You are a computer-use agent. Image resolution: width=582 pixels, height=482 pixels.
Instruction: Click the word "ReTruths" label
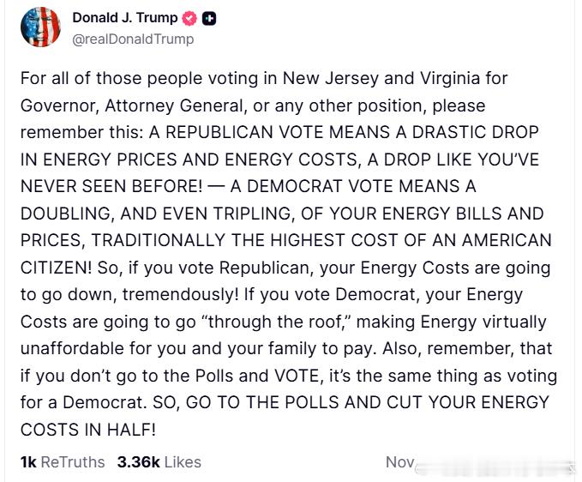point(73,462)
